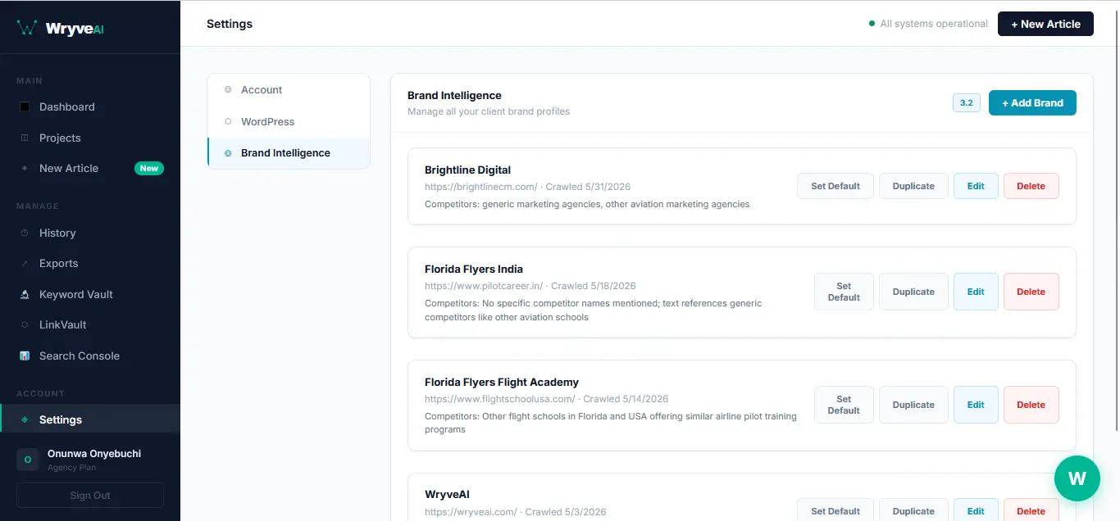The width and height of the screenshot is (1120, 521).
Task: Open the green W chat bubble
Action: 1077,478
